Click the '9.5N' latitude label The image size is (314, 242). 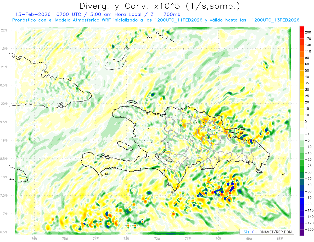[4, 122]
